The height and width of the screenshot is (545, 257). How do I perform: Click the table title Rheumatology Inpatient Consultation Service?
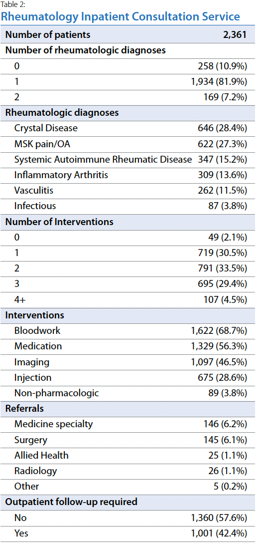point(121,16)
